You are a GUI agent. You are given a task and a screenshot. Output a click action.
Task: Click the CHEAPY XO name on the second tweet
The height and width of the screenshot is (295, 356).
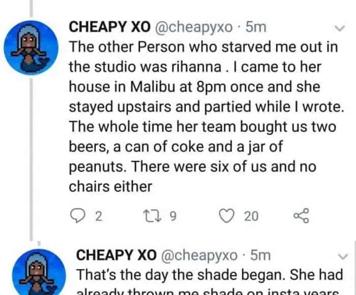(113, 255)
